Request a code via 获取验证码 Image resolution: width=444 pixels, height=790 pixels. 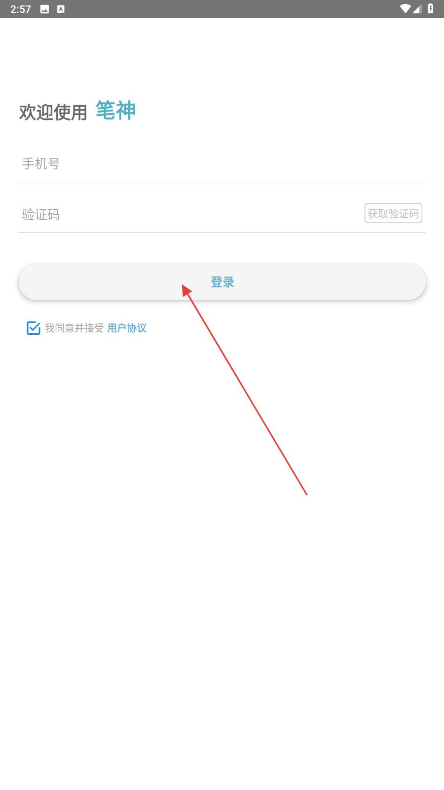[x=393, y=213]
